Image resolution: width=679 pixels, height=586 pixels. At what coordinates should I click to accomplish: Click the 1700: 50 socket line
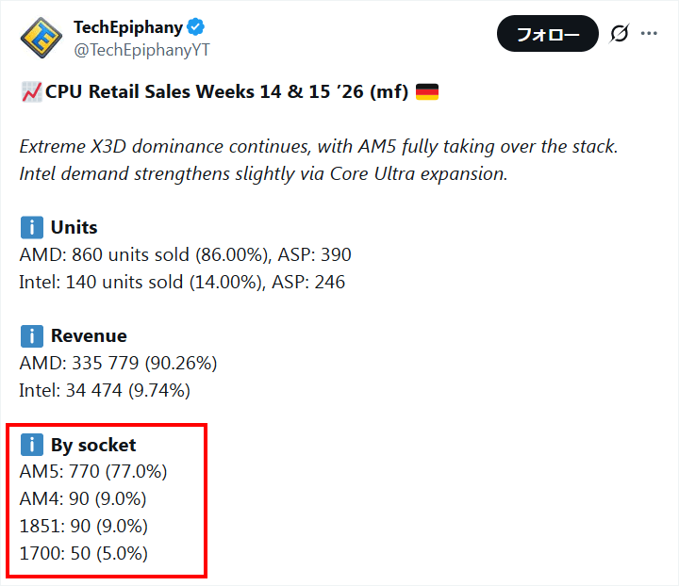[83, 553]
